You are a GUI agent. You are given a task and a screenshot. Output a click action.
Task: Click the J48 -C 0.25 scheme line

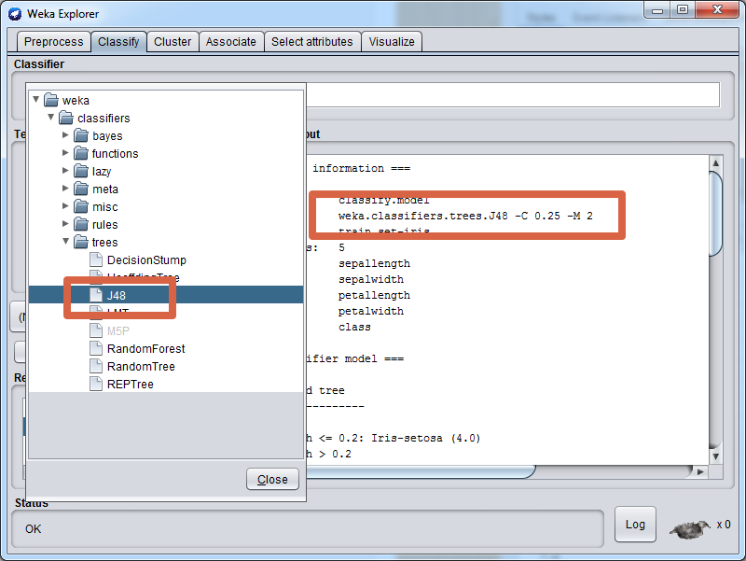click(465, 216)
